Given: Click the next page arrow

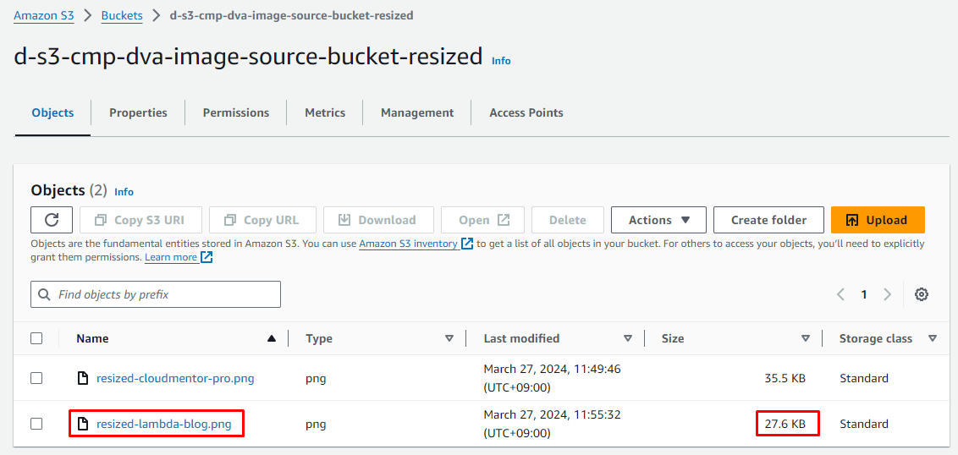Looking at the screenshot, I should (x=887, y=294).
